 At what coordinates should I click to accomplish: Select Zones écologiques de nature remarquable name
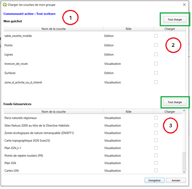tap(39, 133)
